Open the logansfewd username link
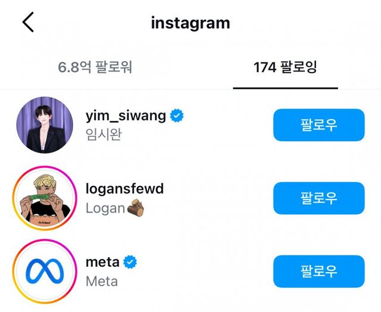Screen dimensions: 381x312 click(x=124, y=189)
